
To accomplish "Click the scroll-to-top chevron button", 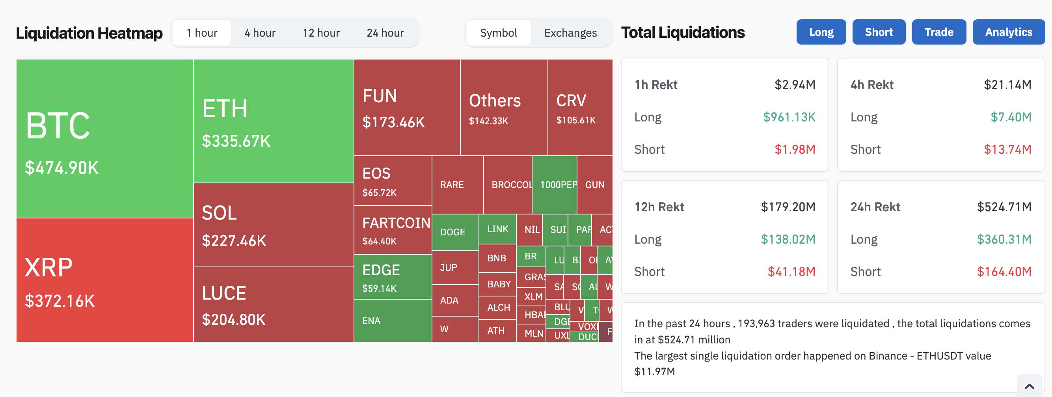I will (x=1029, y=386).
